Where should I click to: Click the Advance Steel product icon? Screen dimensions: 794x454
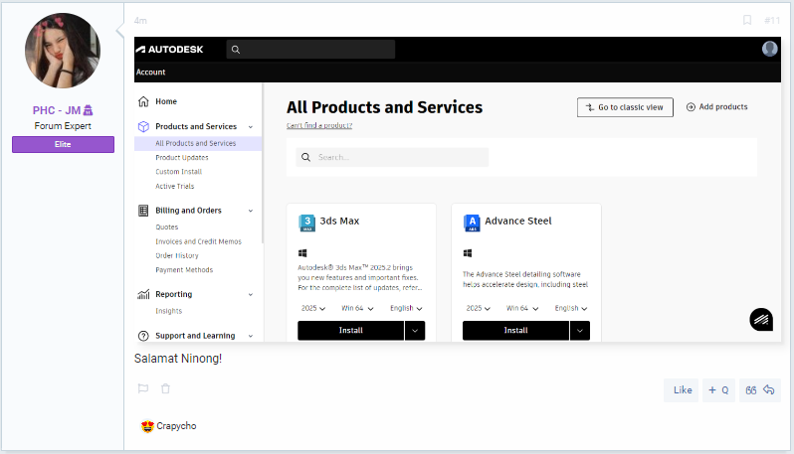pyautogui.click(x=472, y=223)
